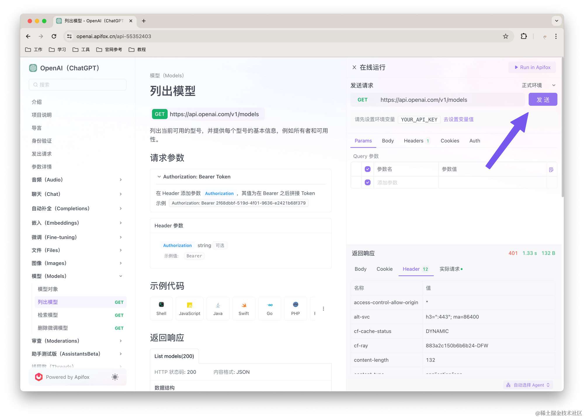Select the JavaScript code sample icon
The image size is (584, 418).
click(190, 308)
